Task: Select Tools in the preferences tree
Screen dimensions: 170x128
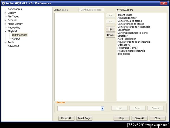Action: [x=11, y=42]
